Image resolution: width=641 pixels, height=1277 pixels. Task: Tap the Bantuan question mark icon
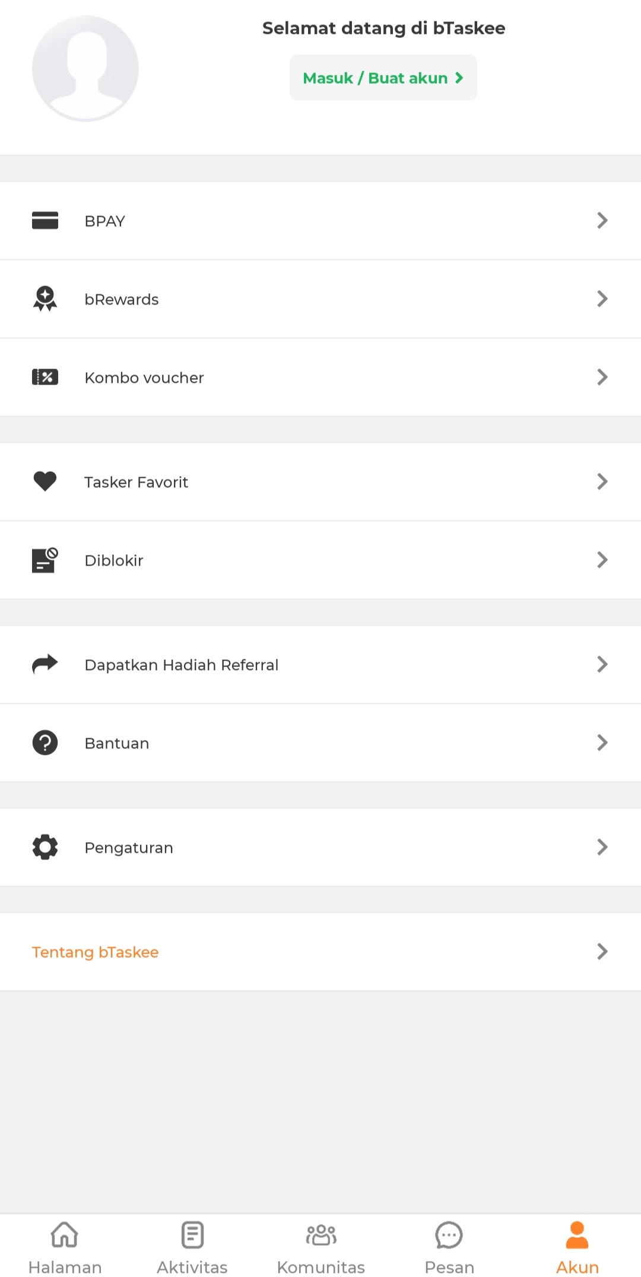tap(45, 742)
